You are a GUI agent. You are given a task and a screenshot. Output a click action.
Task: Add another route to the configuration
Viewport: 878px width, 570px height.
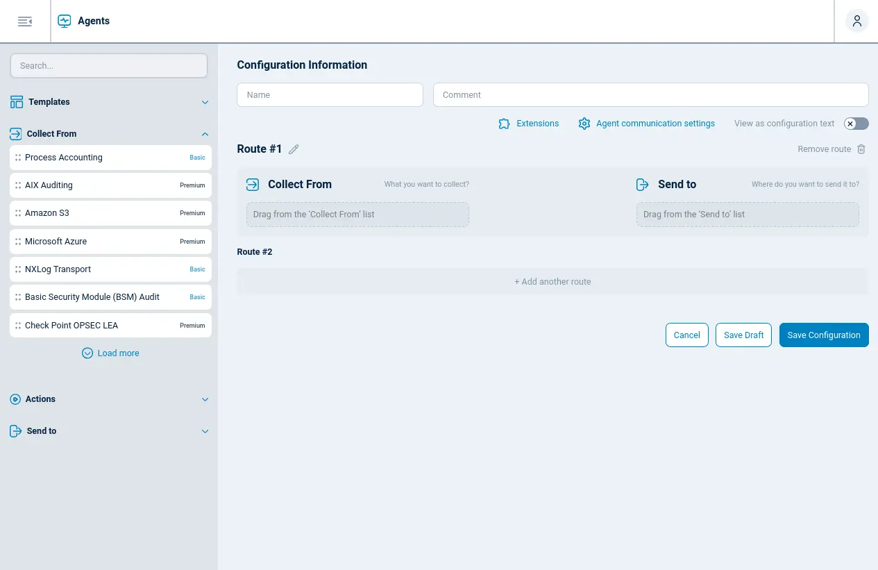pos(552,281)
